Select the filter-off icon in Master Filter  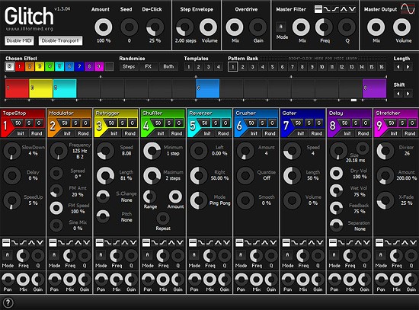tap(318, 9)
